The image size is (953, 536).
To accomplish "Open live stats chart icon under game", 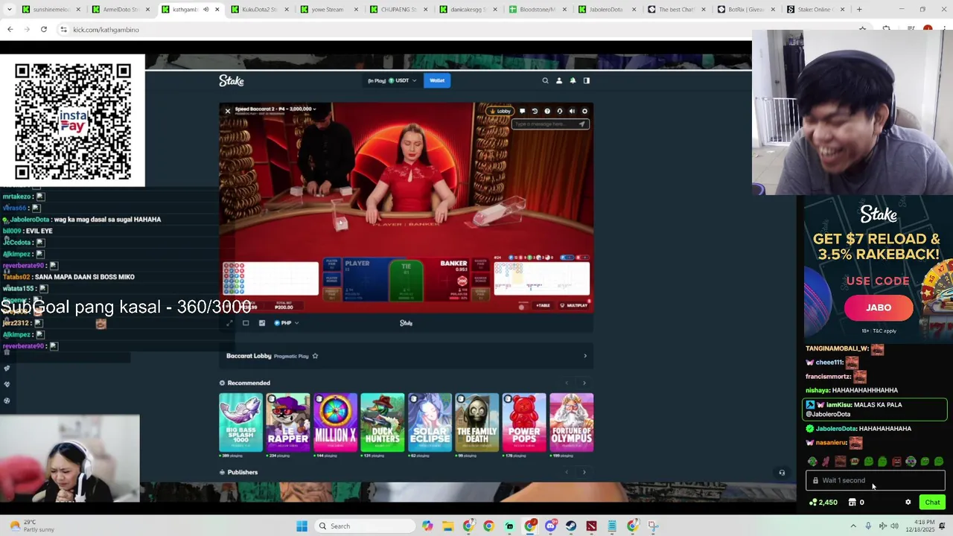I will (262, 323).
